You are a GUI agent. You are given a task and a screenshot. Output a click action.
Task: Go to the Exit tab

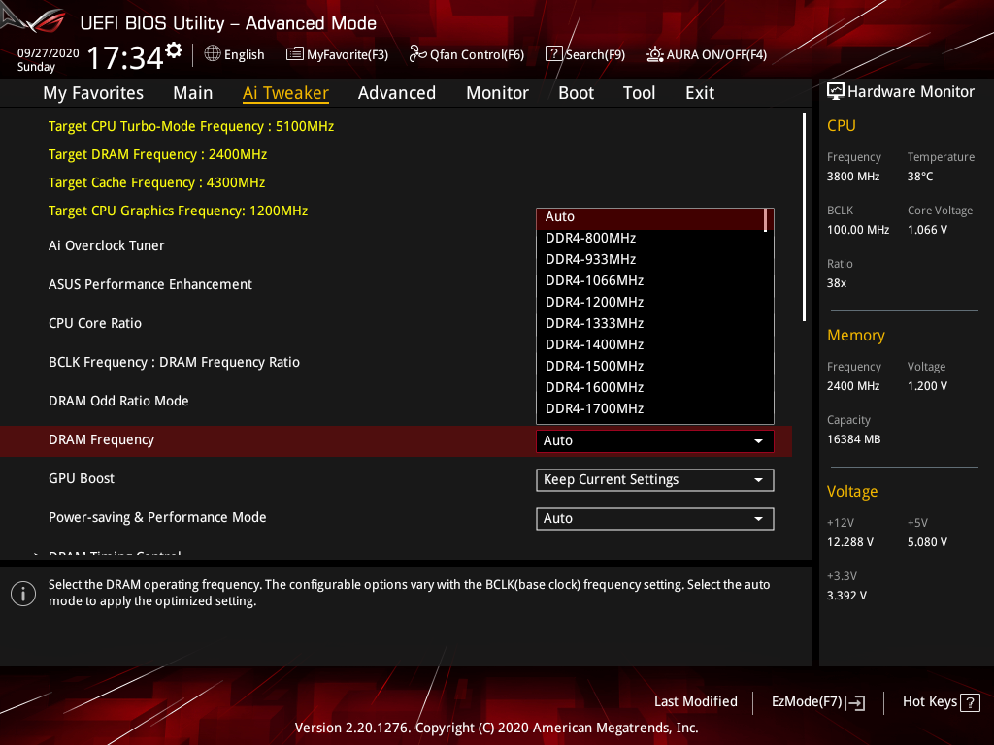[x=700, y=93]
